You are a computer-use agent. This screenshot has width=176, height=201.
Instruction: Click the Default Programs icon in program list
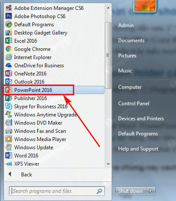tap(9, 24)
